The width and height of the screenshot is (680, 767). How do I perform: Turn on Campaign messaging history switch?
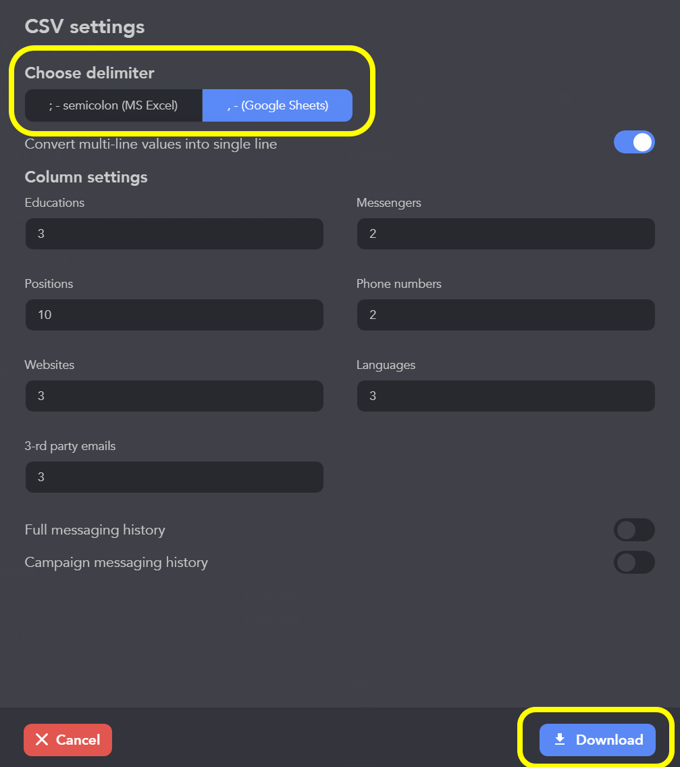(634, 562)
